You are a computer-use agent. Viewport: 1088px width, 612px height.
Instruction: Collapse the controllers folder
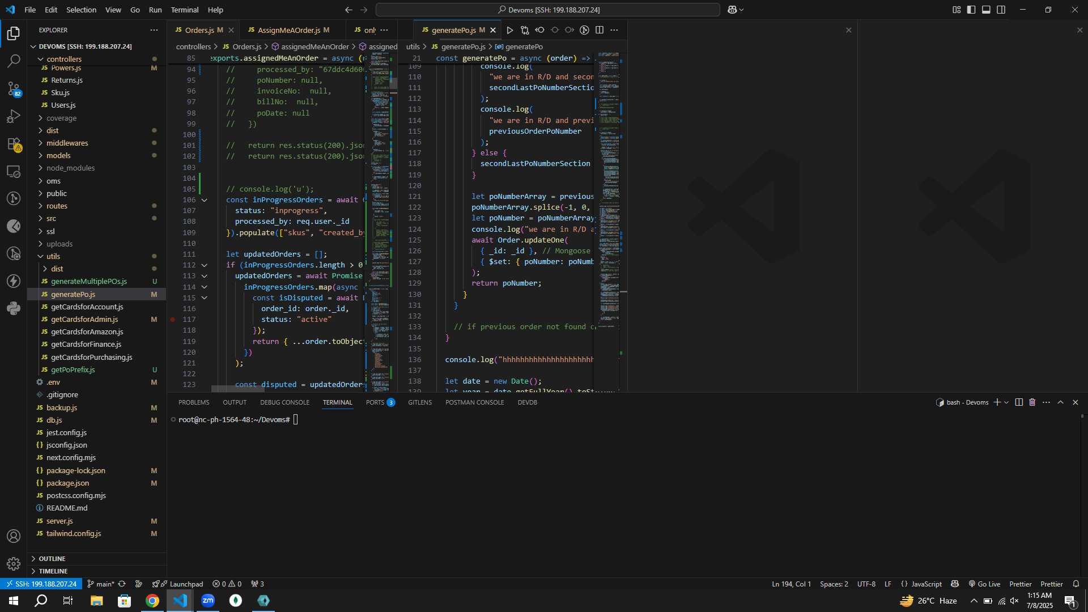point(64,59)
